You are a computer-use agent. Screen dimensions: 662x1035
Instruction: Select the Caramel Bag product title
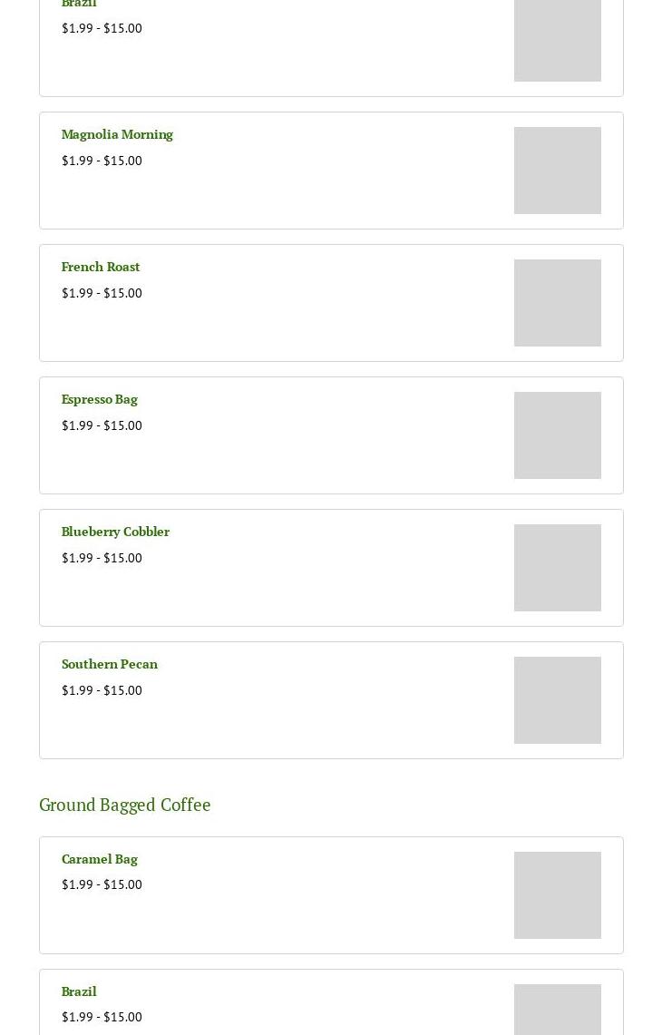100,859
